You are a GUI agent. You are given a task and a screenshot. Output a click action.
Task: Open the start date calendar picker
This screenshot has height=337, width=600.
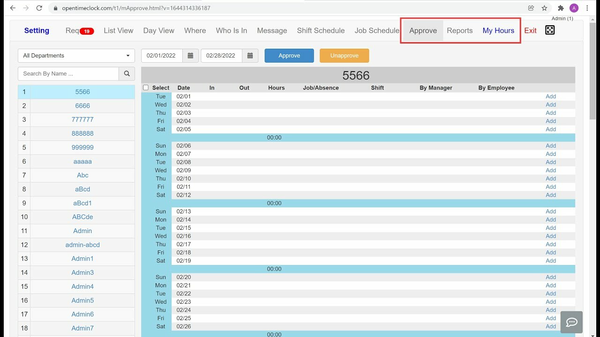[x=190, y=55]
